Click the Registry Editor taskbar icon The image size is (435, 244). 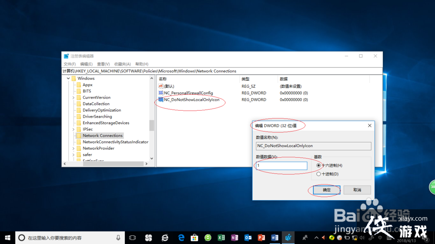(x=288, y=237)
